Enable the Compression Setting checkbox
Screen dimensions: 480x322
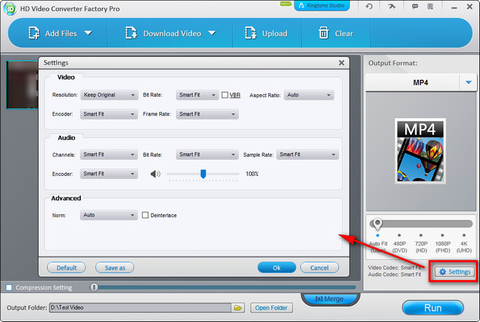(x=9, y=288)
